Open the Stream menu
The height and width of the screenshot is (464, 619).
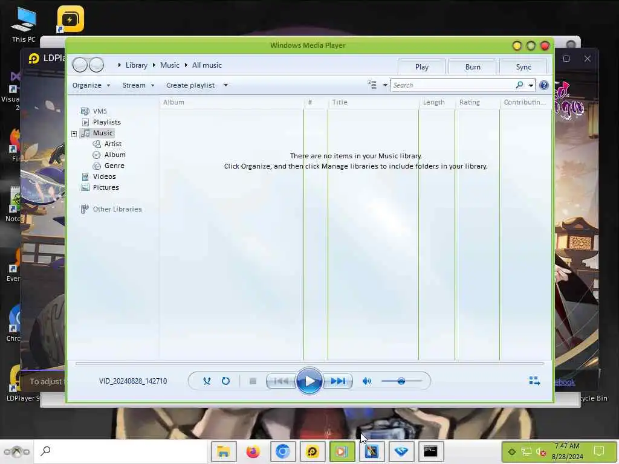click(x=138, y=85)
